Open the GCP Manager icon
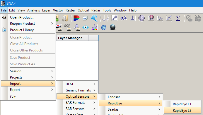Viewport: 203px width, 115px height. click(67, 27)
